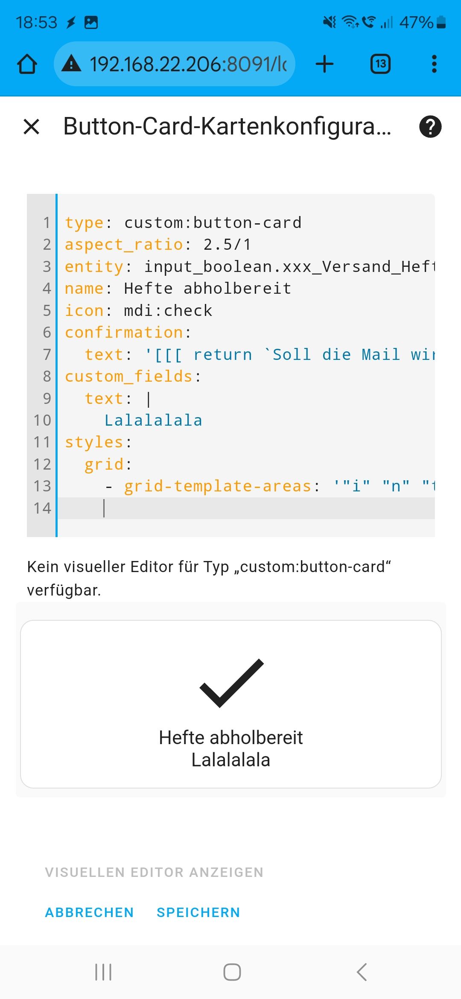
Task: Tap the Android back navigation arrow
Action: pyautogui.click(x=362, y=972)
